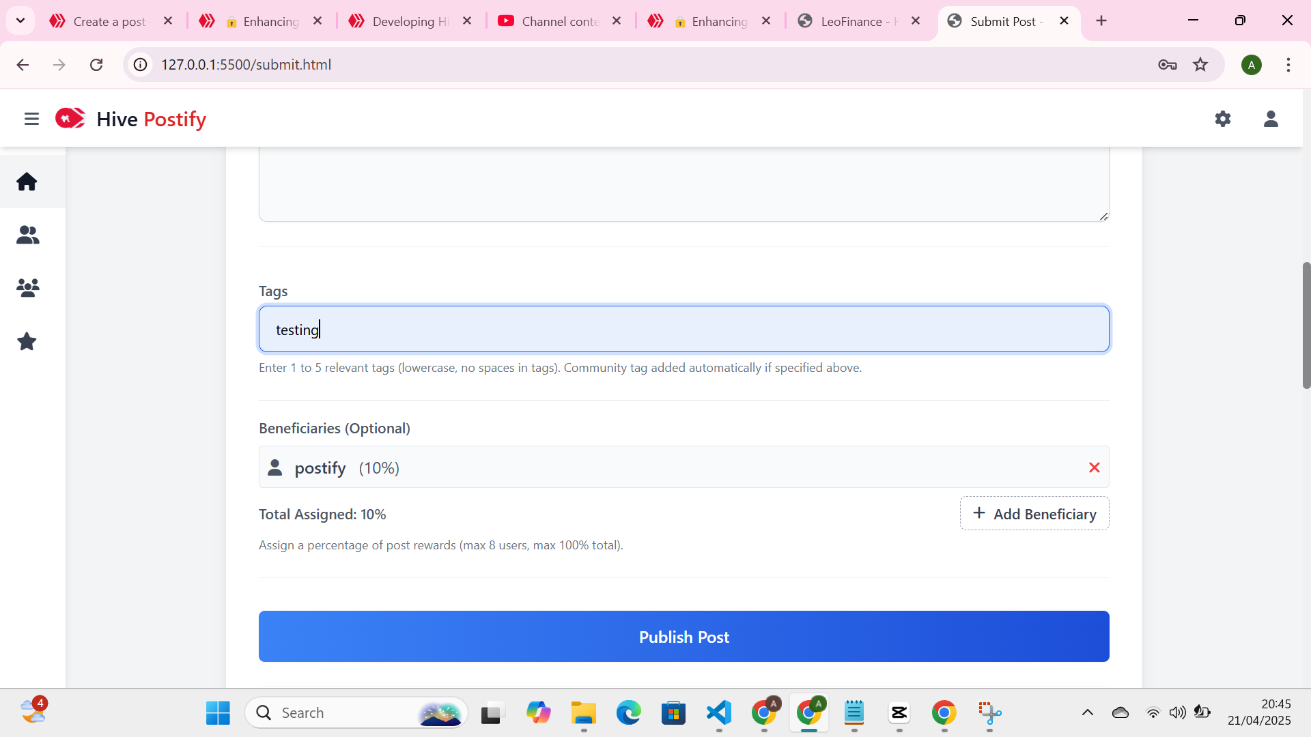This screenshot has width=1311, height=737.
Task: Open Microsoft Store from the taskbar
Action: (x=674, y=713)
